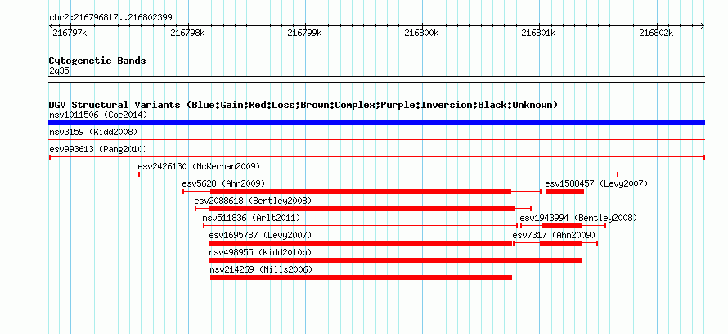Image resolution: width=728 pixels, height=334 pixels.
Task: Click the nsv214269 red loss bar
Action: click(362, 278)
